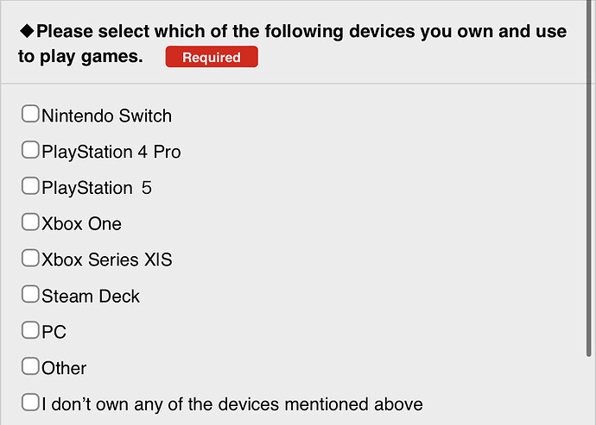Click the PlayStation 5 label text

pos(97,188)
